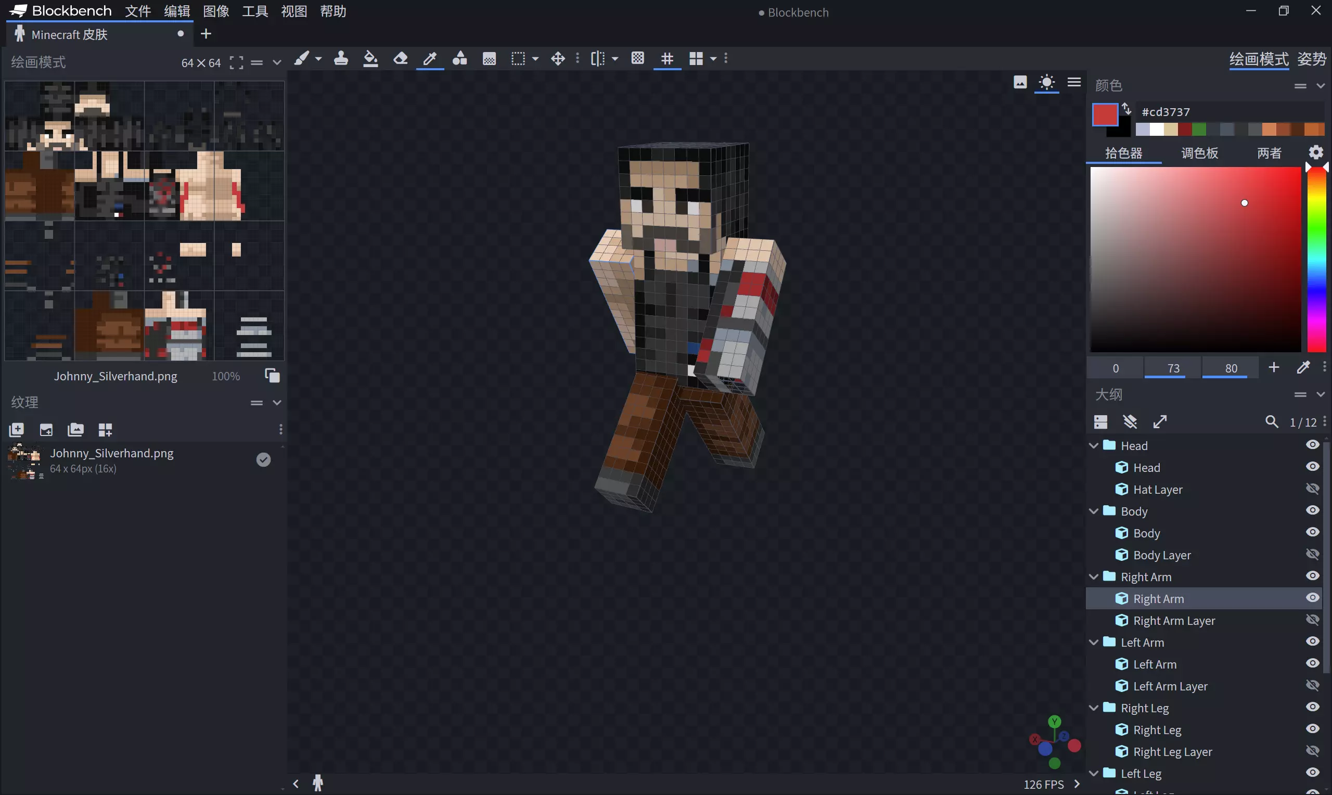Hide the Head group eye toggle
1332x795 pixels.
(x=1312, y=445)
